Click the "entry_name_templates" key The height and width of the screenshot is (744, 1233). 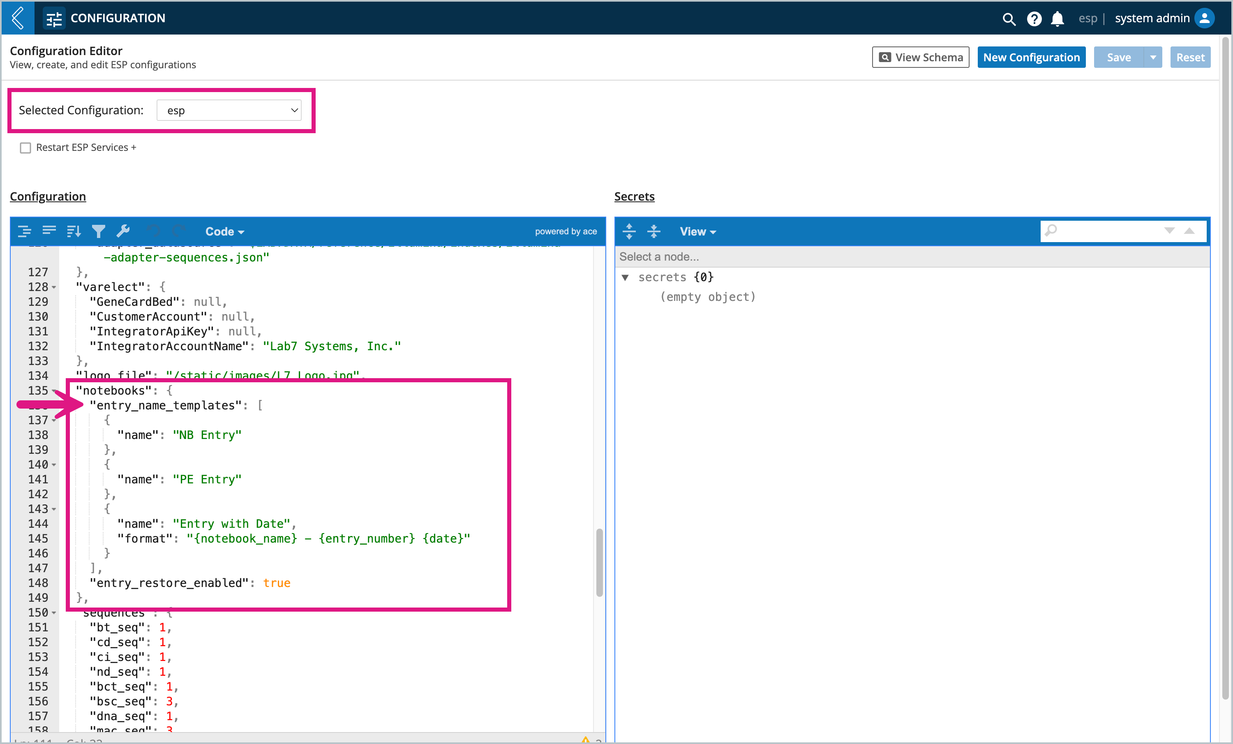[x=166, y=406]
